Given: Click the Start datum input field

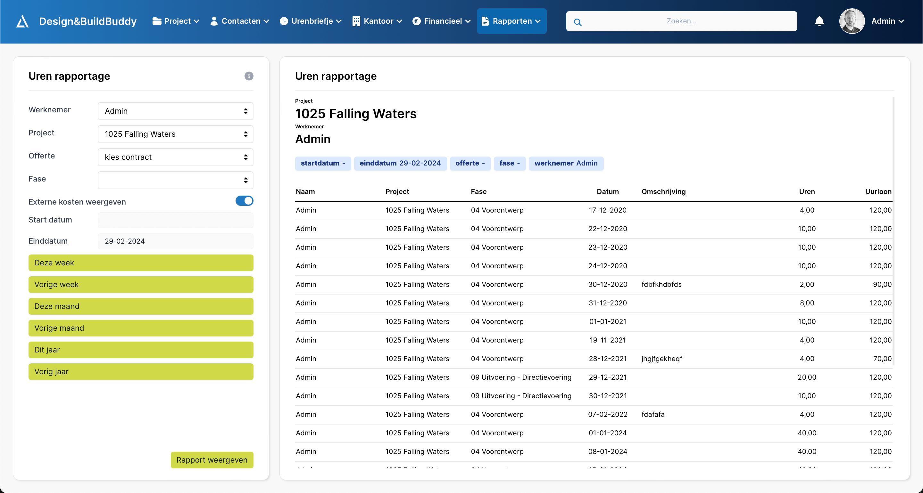Looking at the screenshot, I should 176,220.
